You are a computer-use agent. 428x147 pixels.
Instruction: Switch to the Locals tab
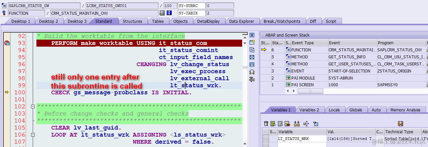tap(334, 110)
